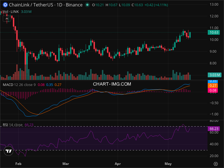Click the close price C 10.63

pyautogui.click(x=137, y=5)
